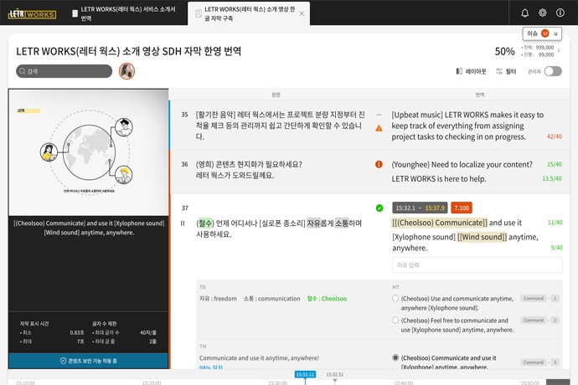Click the 42/40 character count

[x=554, y=136]
